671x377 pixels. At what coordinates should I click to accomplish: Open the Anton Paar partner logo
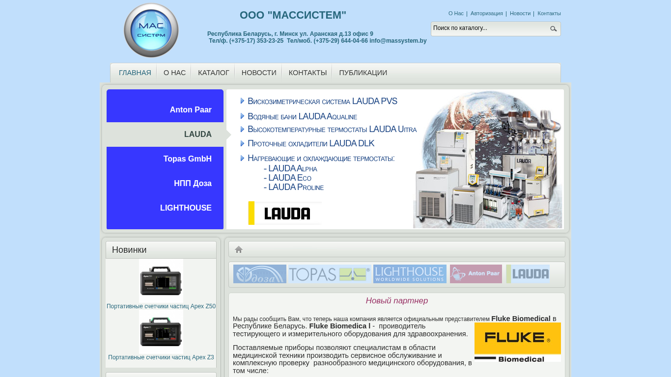[476, 274]
